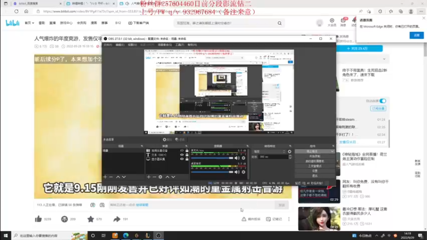427x240 pixels.
Task: Add a new scene with plus icon in Scenes panel
Action: [105, 177]
